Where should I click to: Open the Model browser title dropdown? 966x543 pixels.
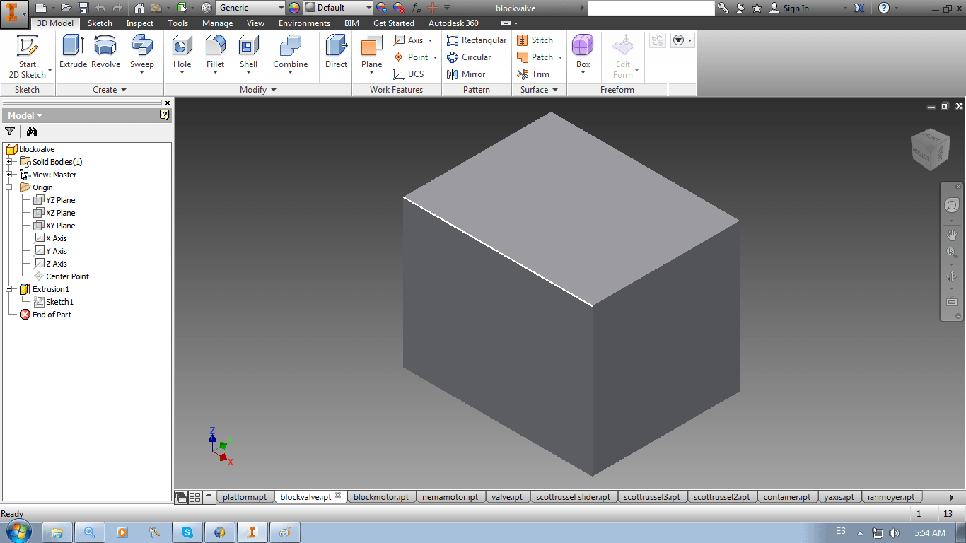tap(25, 115)
